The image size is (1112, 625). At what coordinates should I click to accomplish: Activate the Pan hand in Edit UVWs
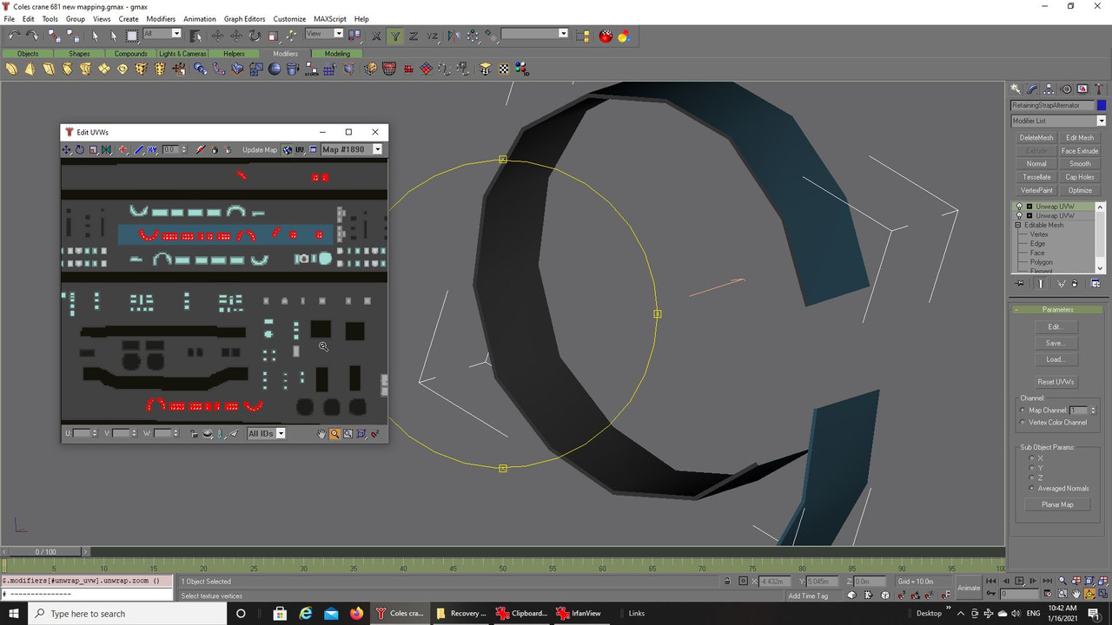pyautogui.click(x=321, y=434)
